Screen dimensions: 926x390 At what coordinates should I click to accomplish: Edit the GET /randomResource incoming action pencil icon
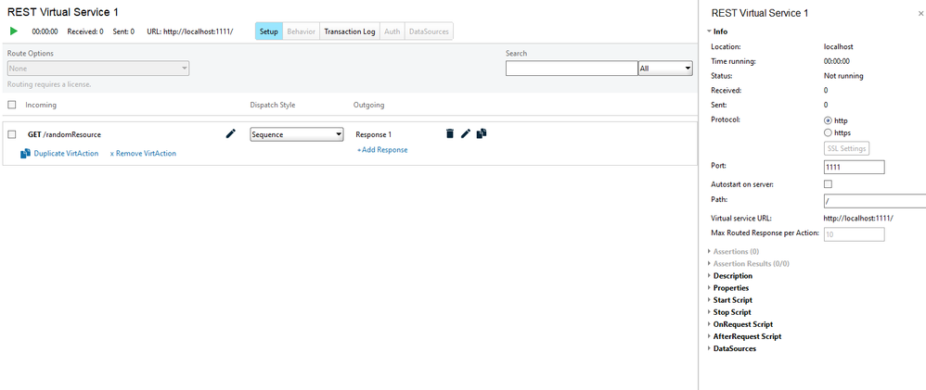(231, 133)
